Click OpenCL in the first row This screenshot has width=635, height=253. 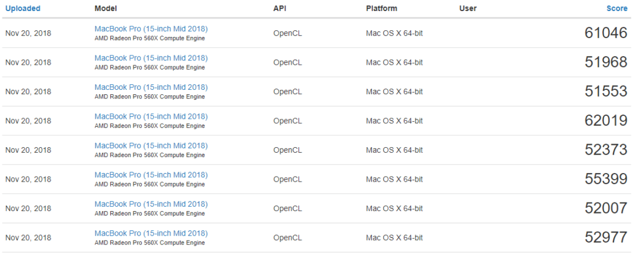click(287, 33)
